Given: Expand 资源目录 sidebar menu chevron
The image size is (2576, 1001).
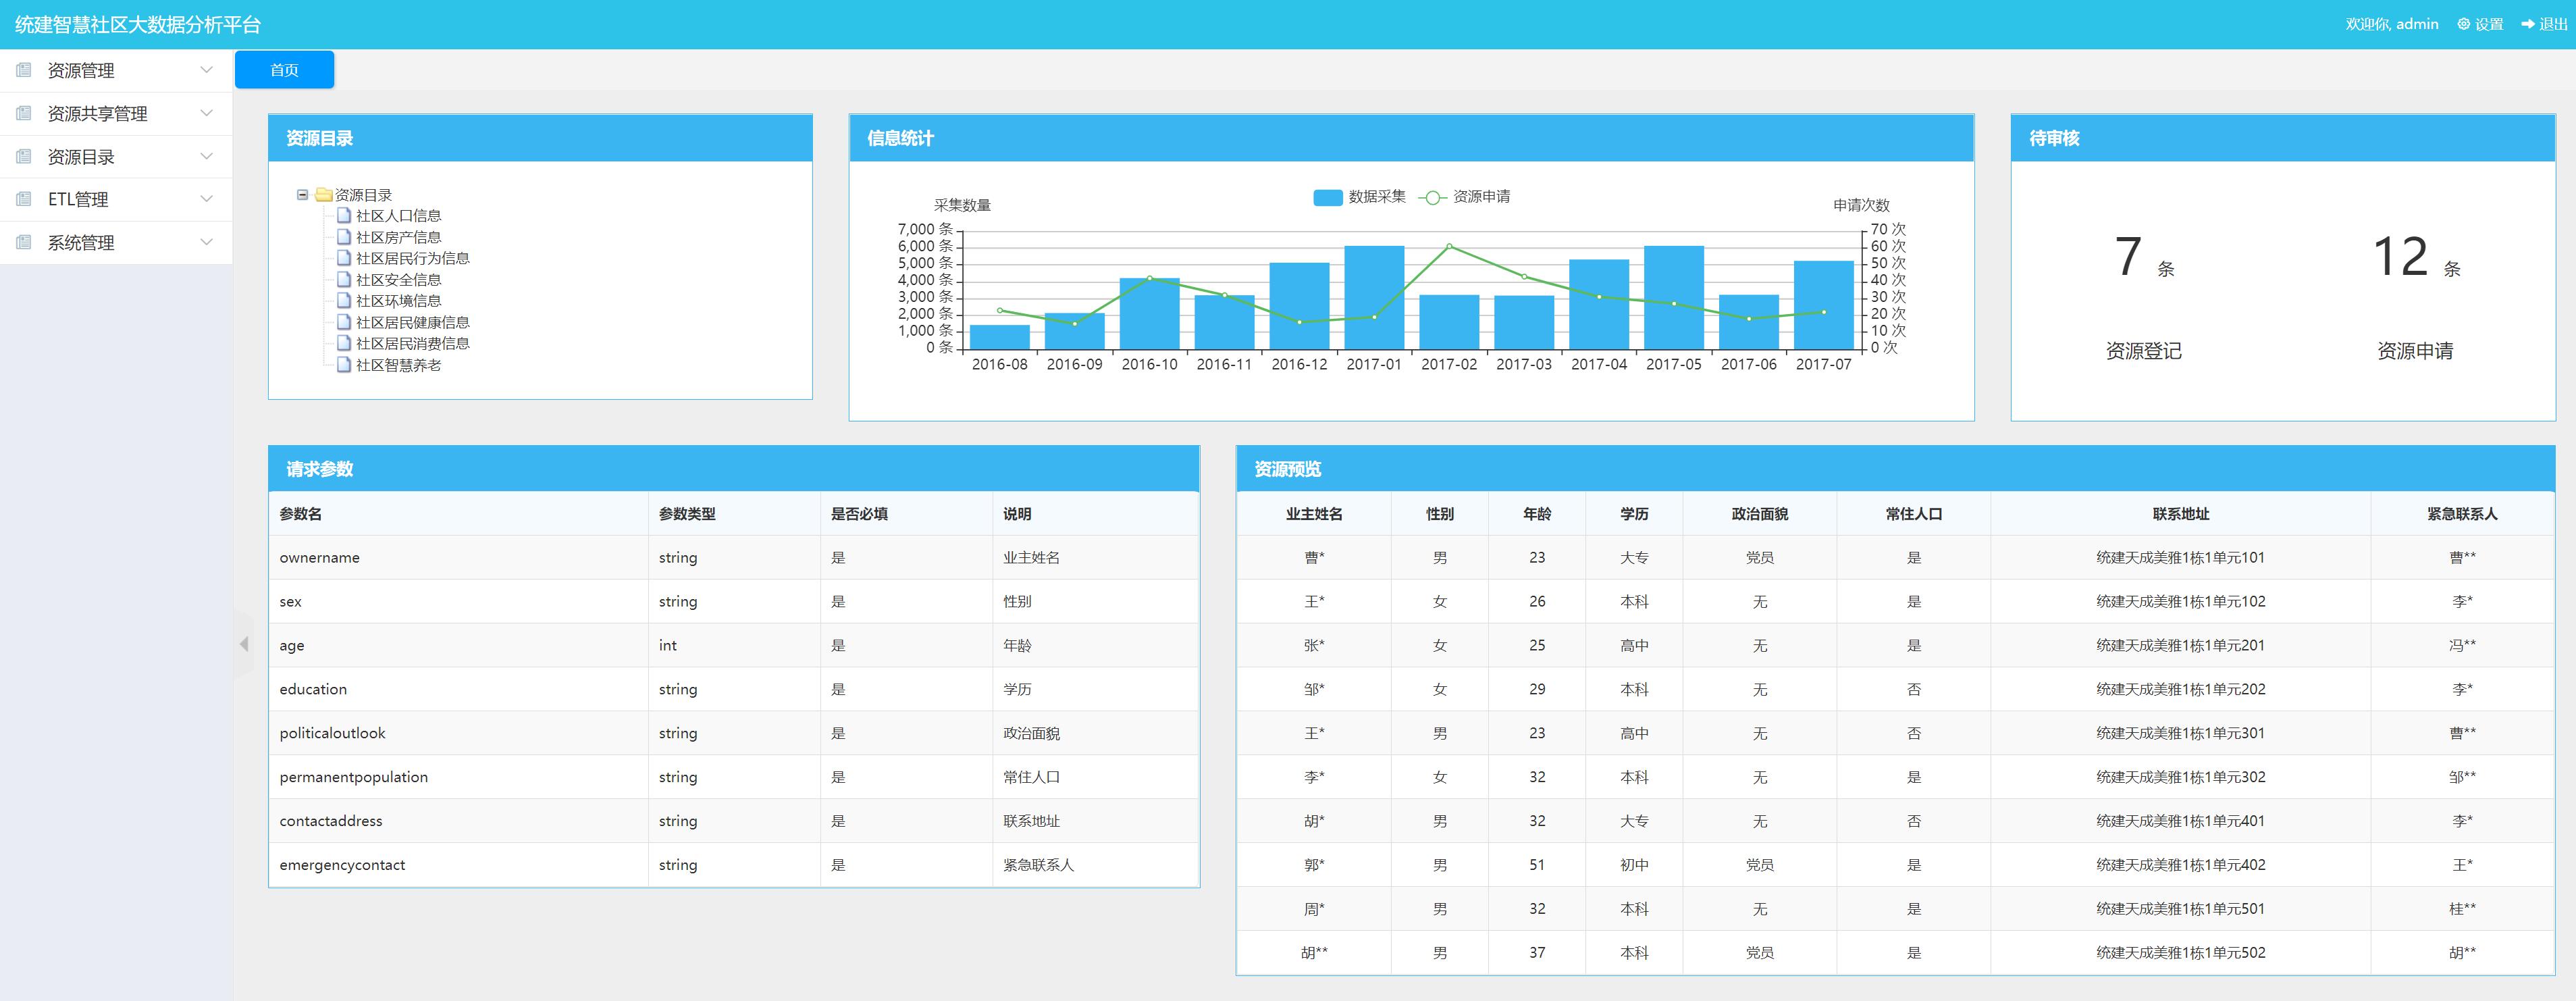Looking at the screenshot, I should coord(206,156).
